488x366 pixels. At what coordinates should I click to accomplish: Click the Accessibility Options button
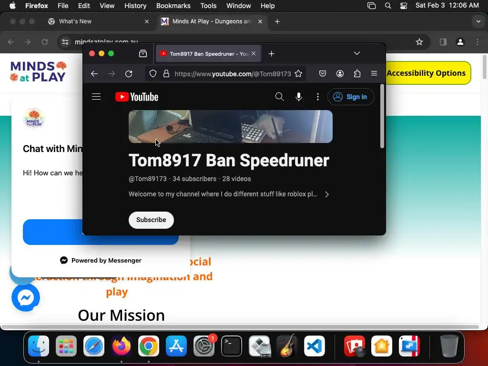pyautogui.click(x=428, y=73)
